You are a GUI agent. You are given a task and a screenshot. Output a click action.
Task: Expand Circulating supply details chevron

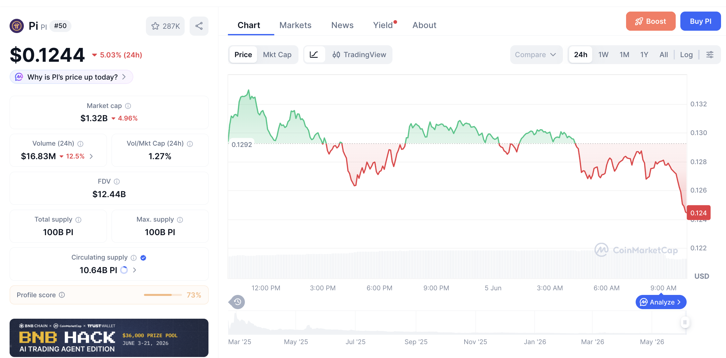(134, 270)
